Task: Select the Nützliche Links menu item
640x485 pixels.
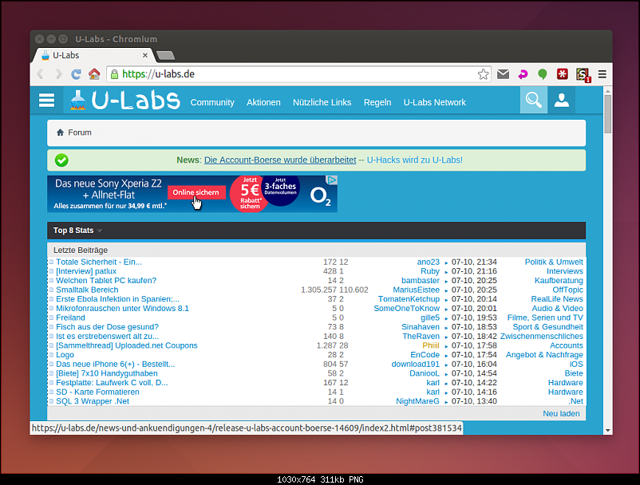Action: point(322,102)
